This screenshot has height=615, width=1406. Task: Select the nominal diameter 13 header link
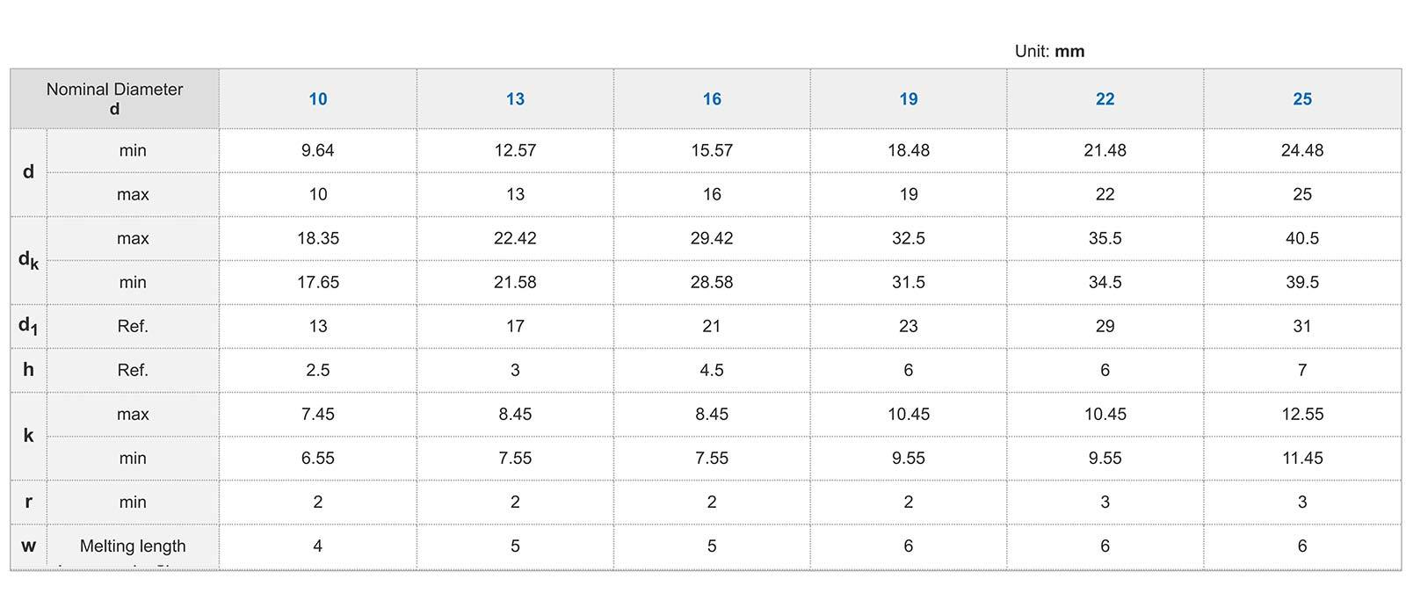coord(515,99)
